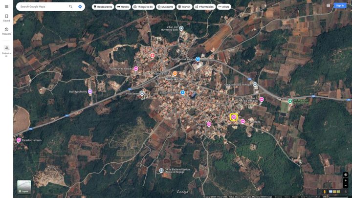This screenshot has width=352, height=198.
Task: Filter map by Hotels
Action: (123, 7)
